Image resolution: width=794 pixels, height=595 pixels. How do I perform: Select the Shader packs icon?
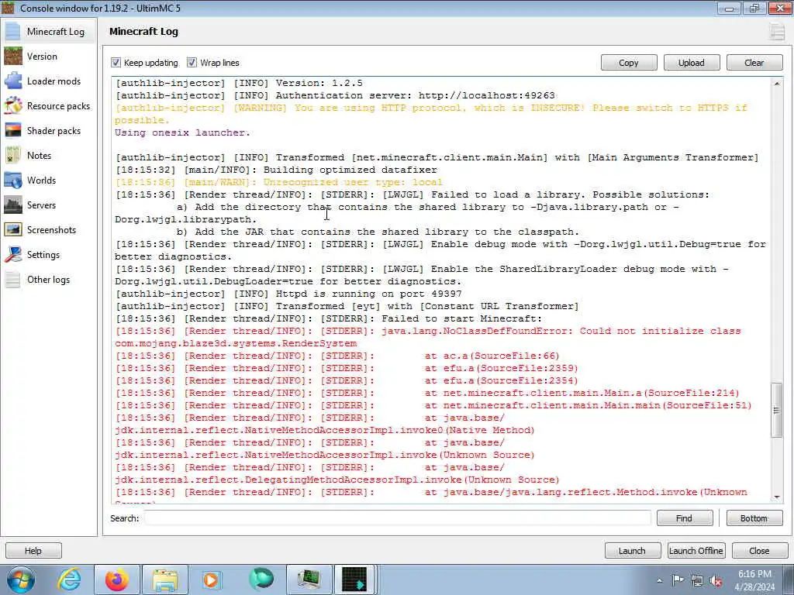click(x=13, y=130)
